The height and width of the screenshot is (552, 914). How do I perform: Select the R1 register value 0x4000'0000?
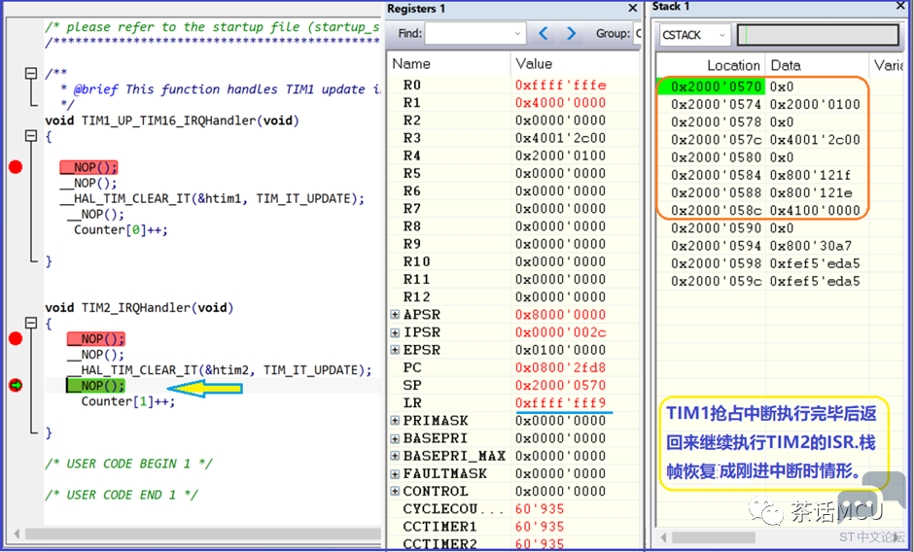pos(561,103)
